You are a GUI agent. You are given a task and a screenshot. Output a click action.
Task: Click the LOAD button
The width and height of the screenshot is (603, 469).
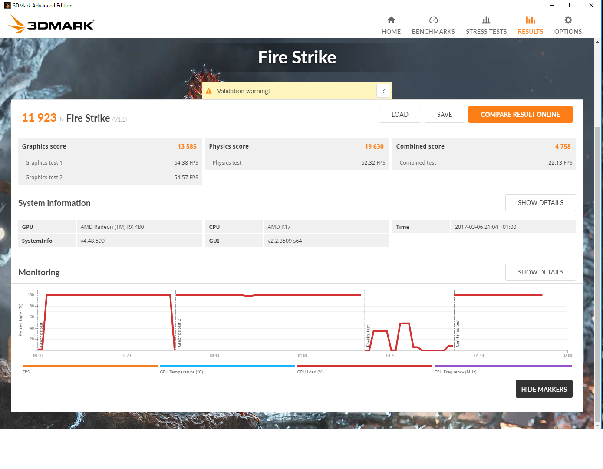click(400, 115)
